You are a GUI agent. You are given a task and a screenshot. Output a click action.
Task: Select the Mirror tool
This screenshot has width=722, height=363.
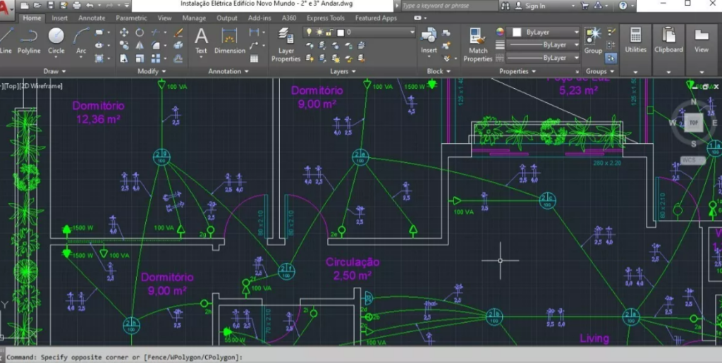click(x=140, y=45)
